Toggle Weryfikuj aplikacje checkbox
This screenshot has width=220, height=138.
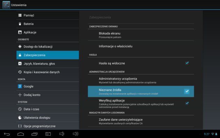pos(187,103)
